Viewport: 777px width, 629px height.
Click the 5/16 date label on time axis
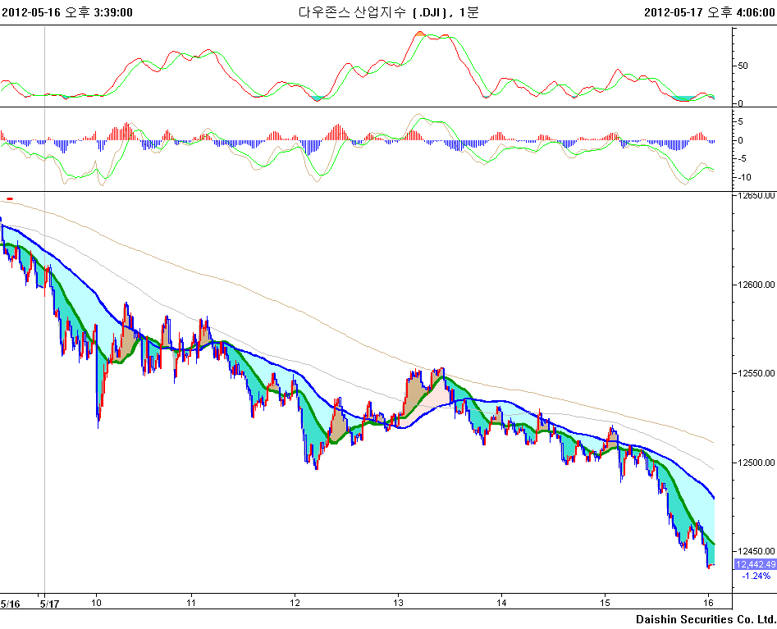(10, 604)
